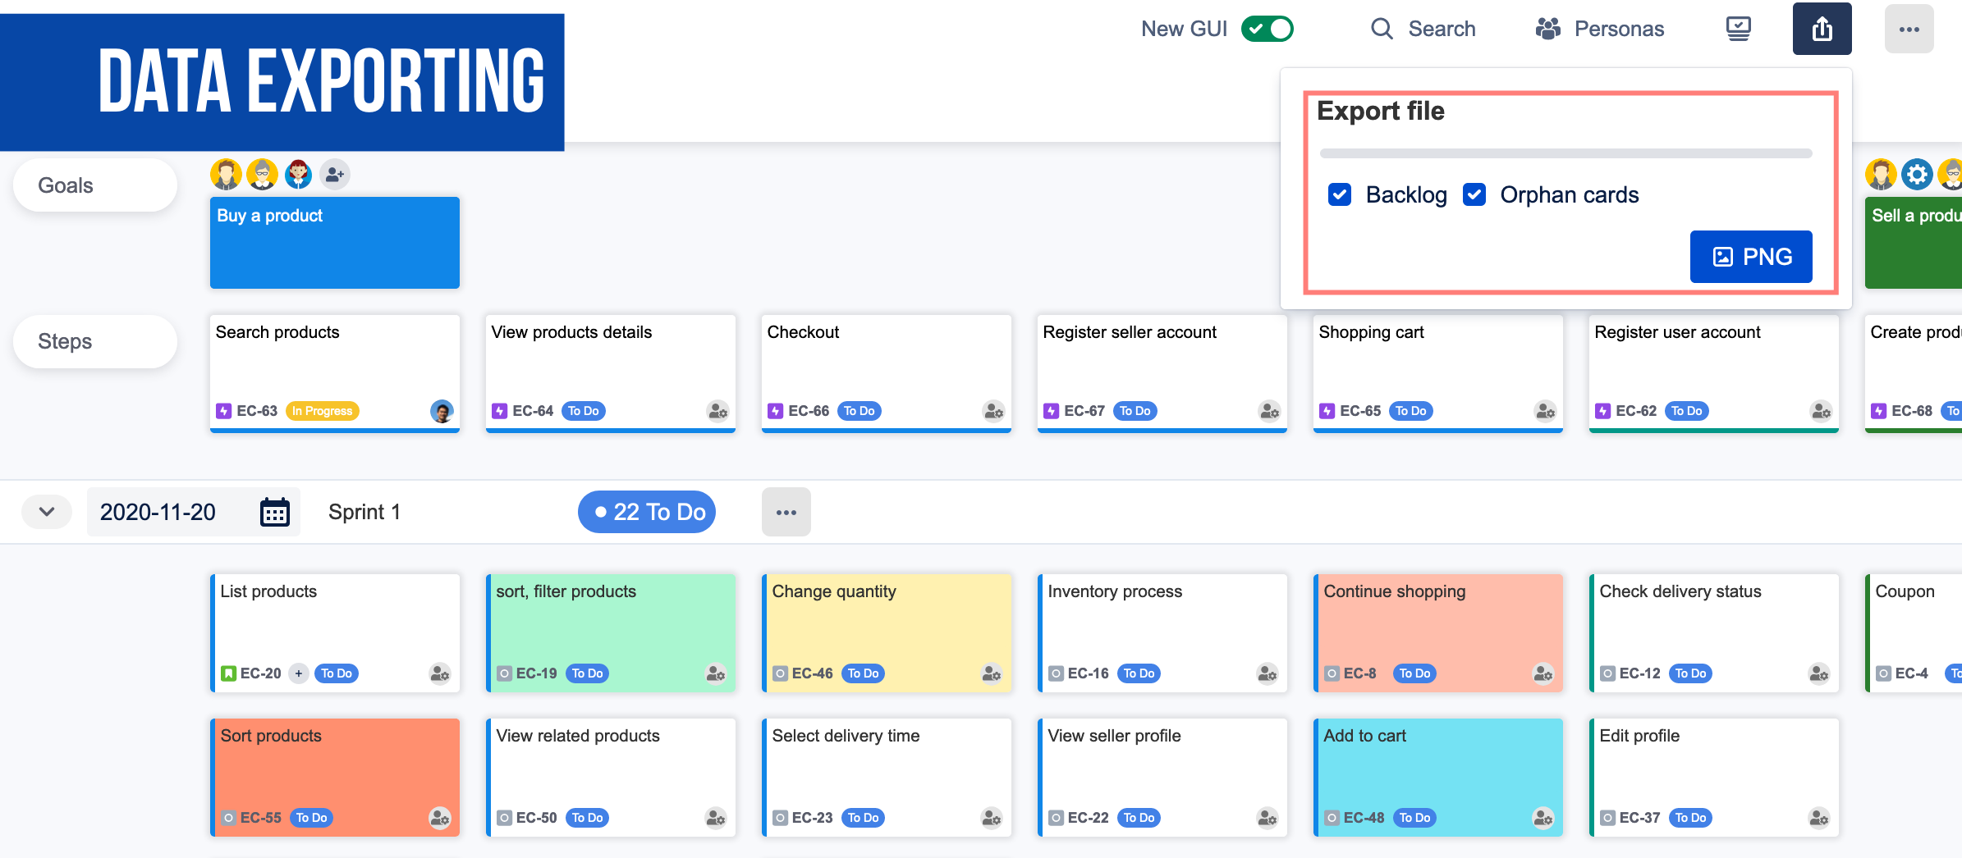1962x858 pixels.
Task: Open the presentation mode monitor icon
Action: tap(1738, 30)
